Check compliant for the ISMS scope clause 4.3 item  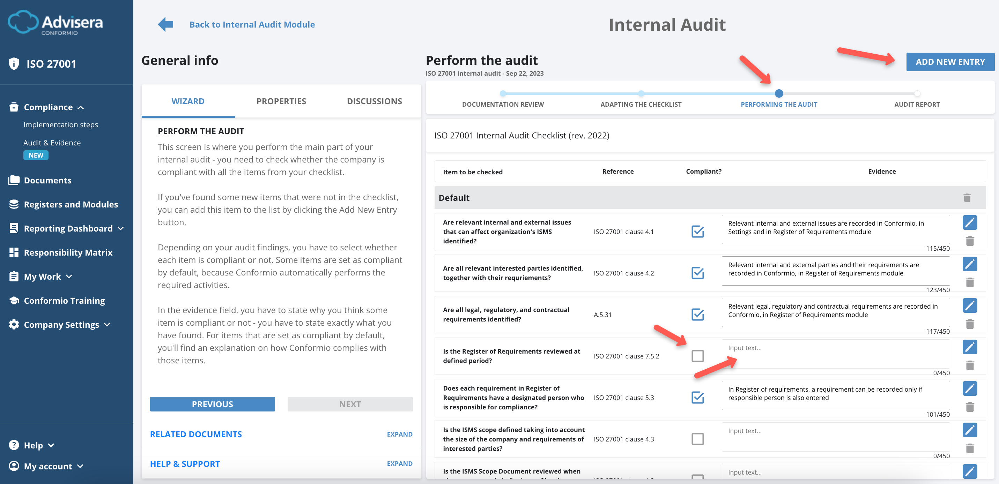click(697, 439)
